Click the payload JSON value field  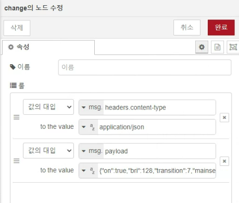157,171
